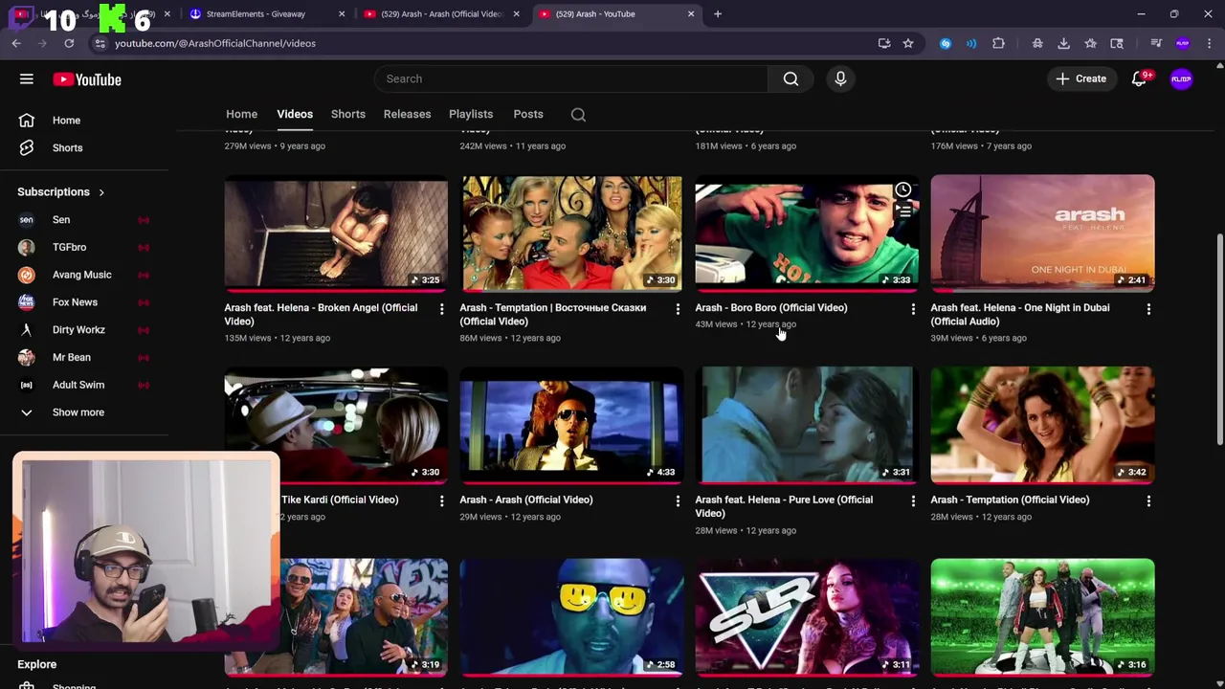
Task: Click the search magnifier button
Action: (791, 78)
